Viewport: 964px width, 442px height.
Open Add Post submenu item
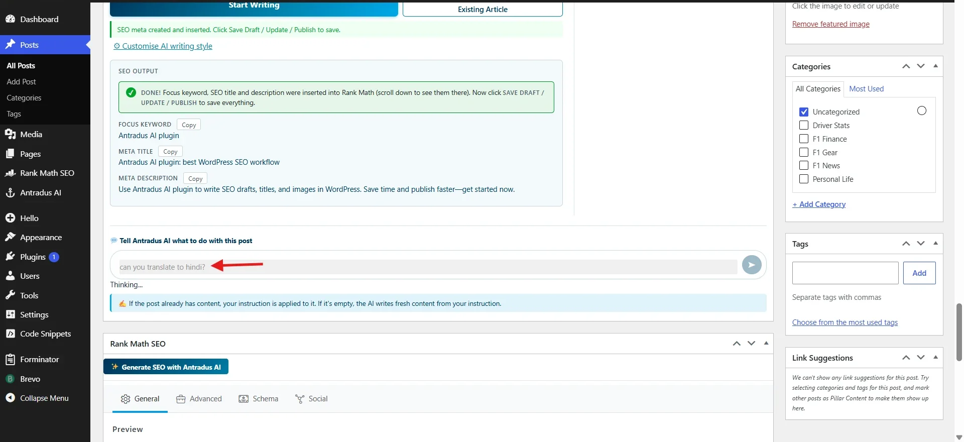[x=21, y=81]
